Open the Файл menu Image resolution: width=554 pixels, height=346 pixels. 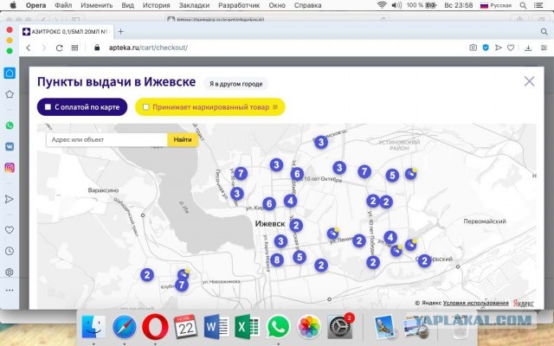(63, 5)
